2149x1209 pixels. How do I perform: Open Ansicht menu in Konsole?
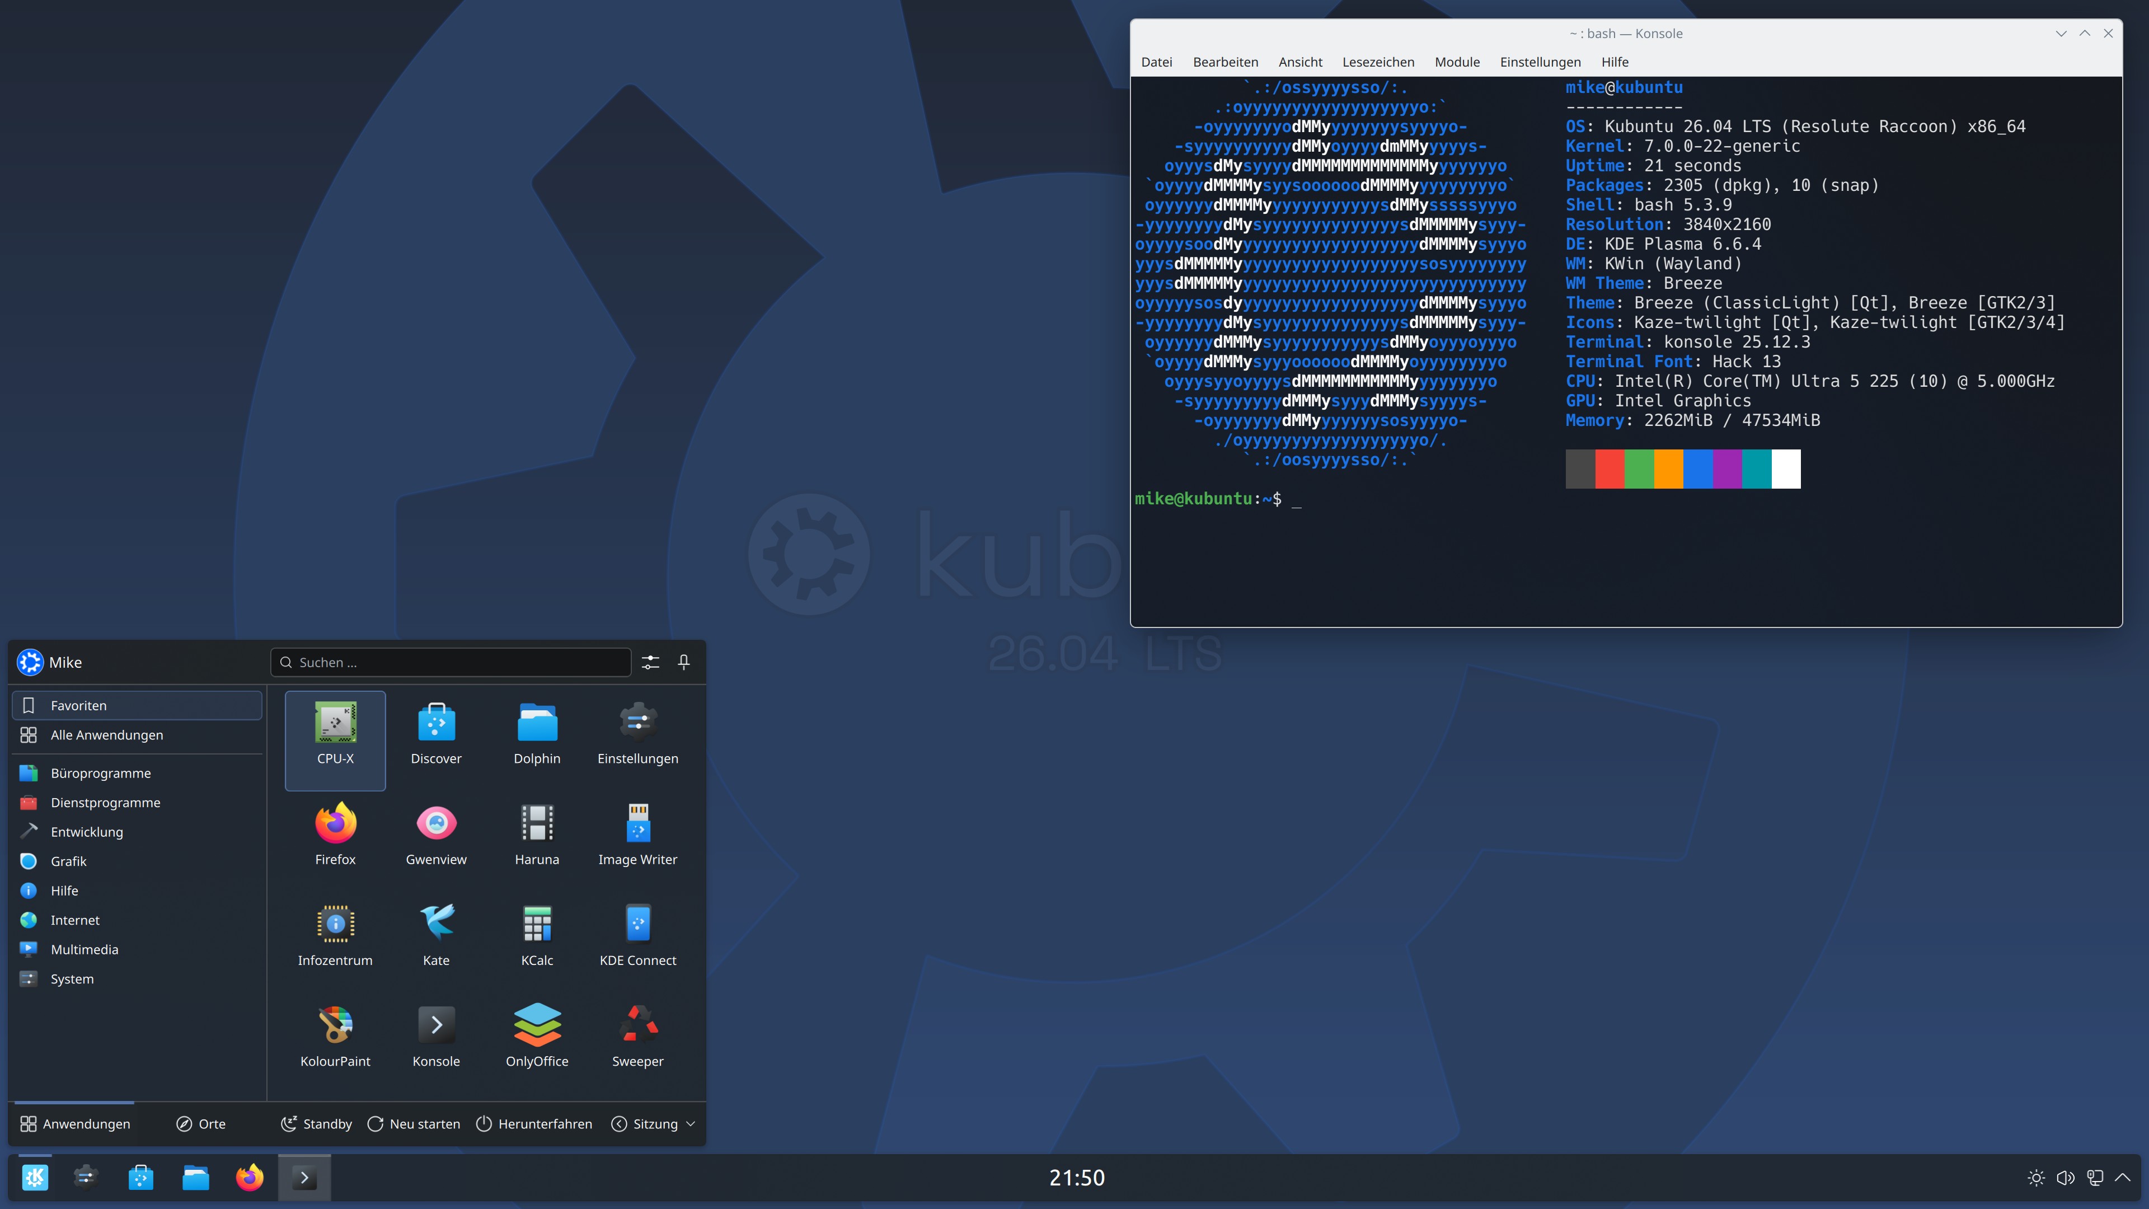1301,62
